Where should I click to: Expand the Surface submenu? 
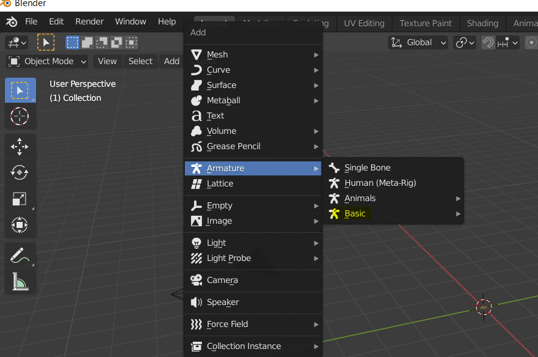[253, 85]
